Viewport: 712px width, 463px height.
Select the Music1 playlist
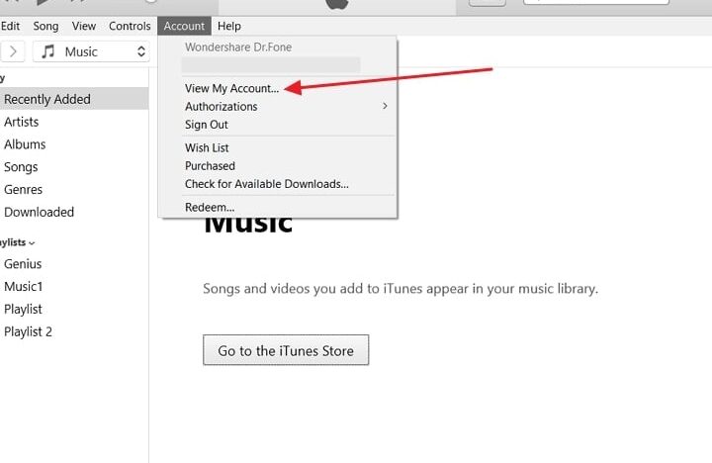[x=73, y=287]
